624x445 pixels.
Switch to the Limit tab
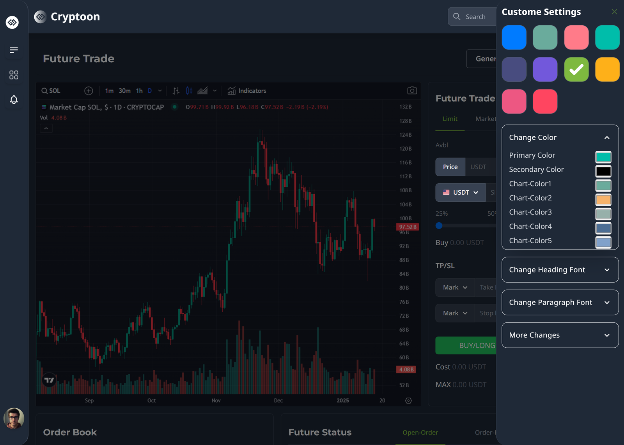click(x=450, y=119)
